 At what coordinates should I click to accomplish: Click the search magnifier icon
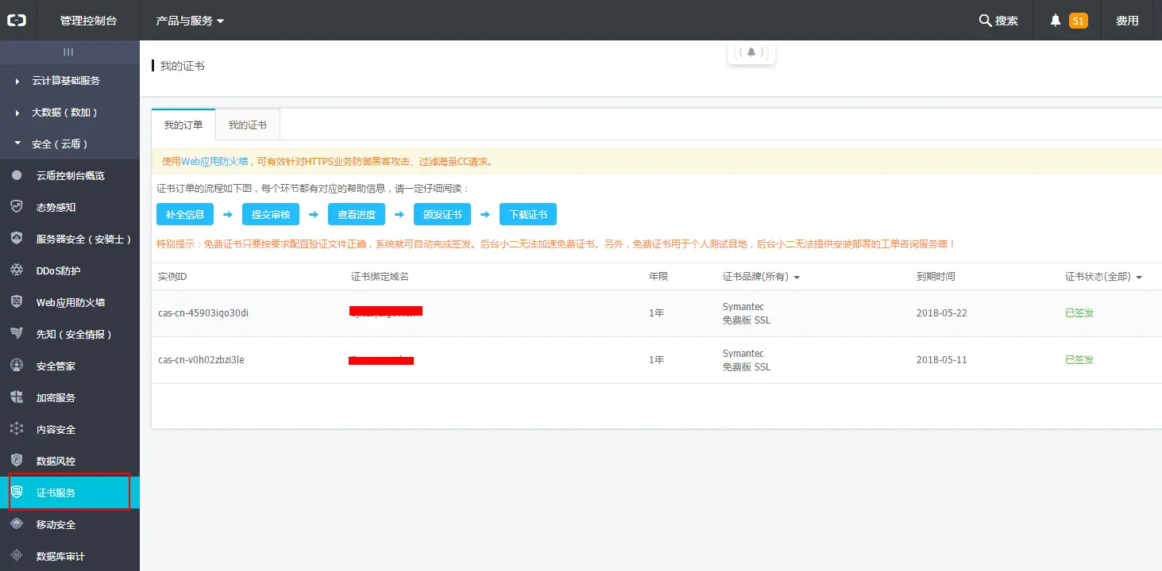tap(985, 21)
